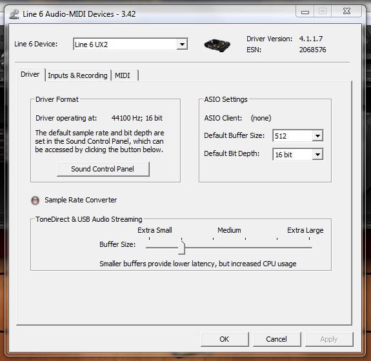The image size is (371, 361).
Task: Confirm settings with OK button
Action: (x=225, y=339)
